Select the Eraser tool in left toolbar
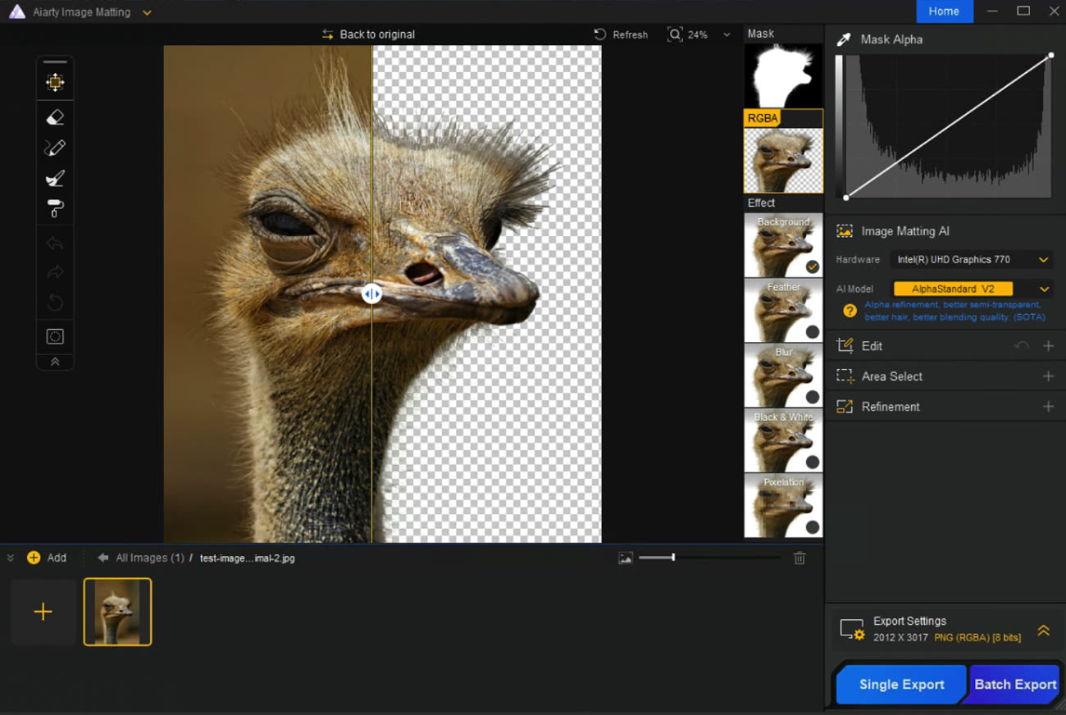 (55, 117)
